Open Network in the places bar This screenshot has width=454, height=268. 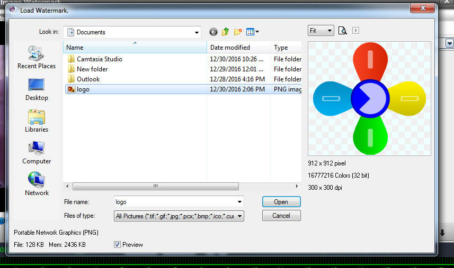point(37,184)
